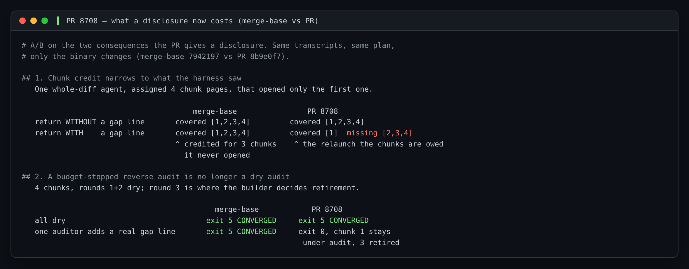689x269 pixels.
Task: Click the yellow minimize window dot
Action: coord(34,21)
